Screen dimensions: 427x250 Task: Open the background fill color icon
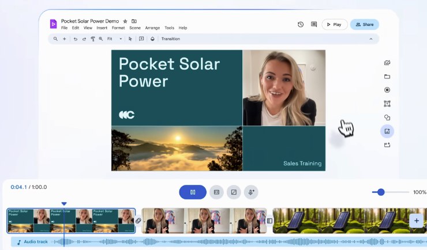coord(152,39)
